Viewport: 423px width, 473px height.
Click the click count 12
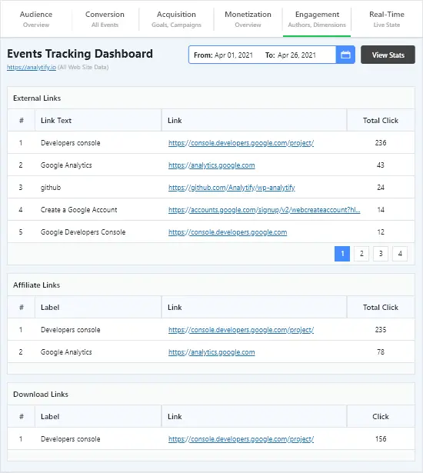click(x=381, y=232)
